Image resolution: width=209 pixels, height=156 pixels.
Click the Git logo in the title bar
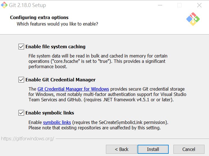(x=4, y=5)
